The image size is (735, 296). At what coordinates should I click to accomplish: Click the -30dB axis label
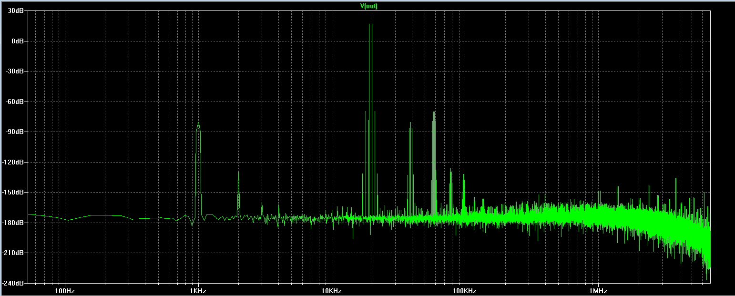[x=15, y=71]
